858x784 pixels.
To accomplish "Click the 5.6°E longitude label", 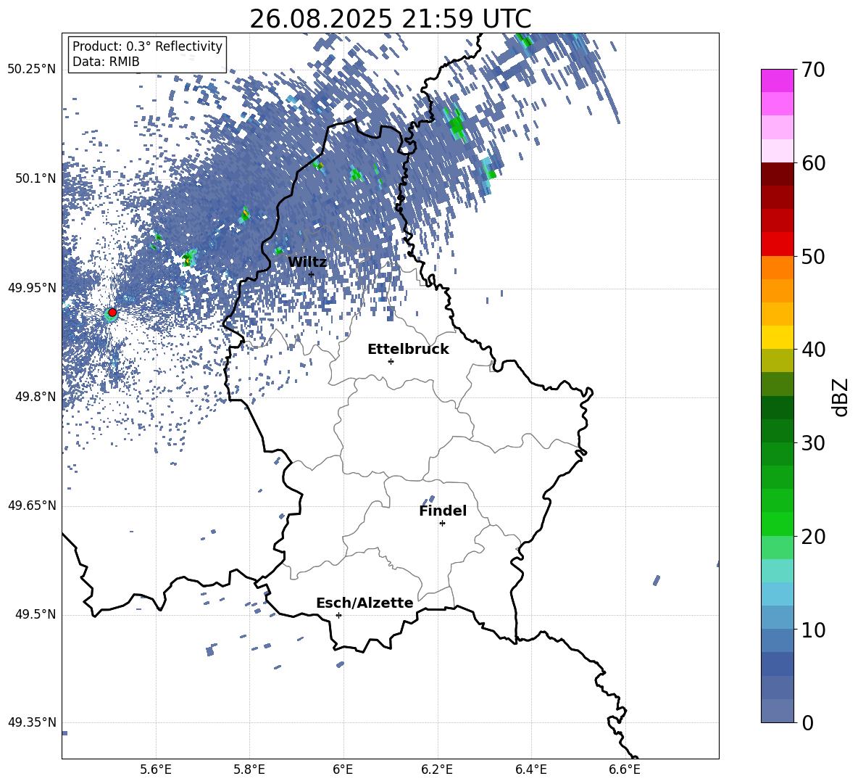I will [x=156, y=769].
